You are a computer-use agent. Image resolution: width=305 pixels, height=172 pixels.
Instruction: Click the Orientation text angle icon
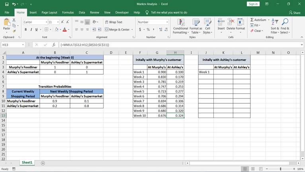pyautogui.click(x=94, y=22)
